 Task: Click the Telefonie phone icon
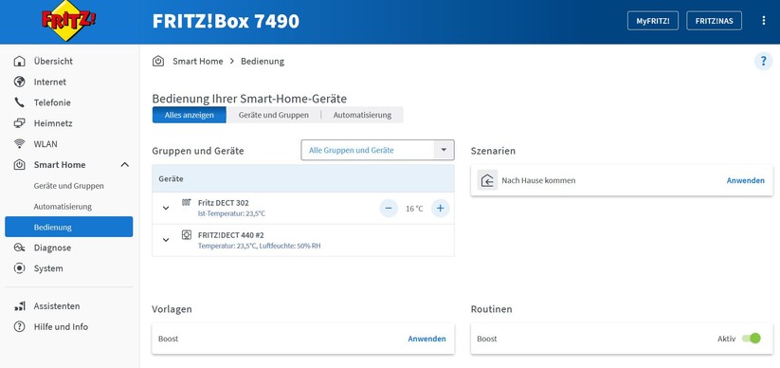coord(19,102)
